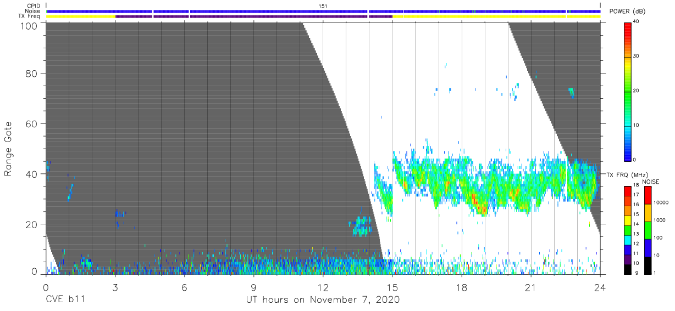The height and width of the screenshot is (311, 675).
Task: Click the cyan TX FRQ legend swatch
Action: pos(628,240)
